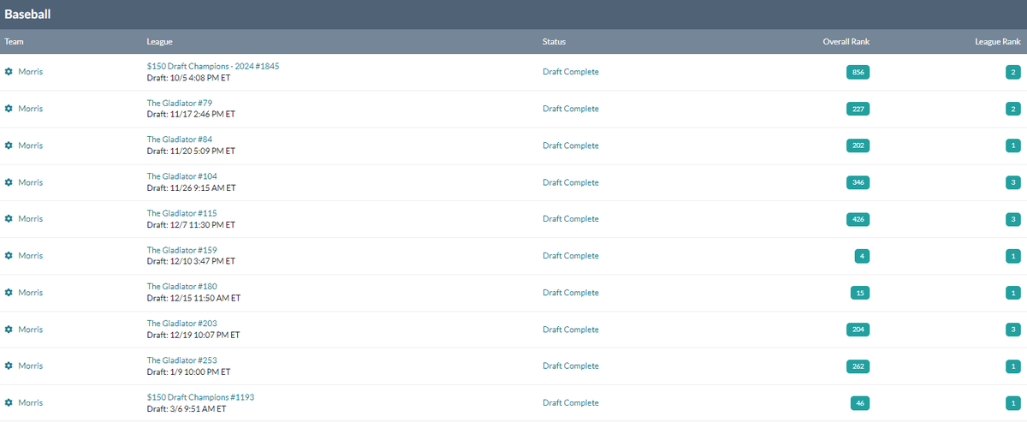The width and height of the screenshot is (1027, 422).
Task: Click the League Rank column header
Action: [998, 41]
